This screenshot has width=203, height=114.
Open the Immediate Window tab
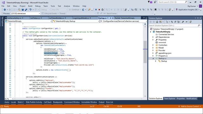pos(89,102)
